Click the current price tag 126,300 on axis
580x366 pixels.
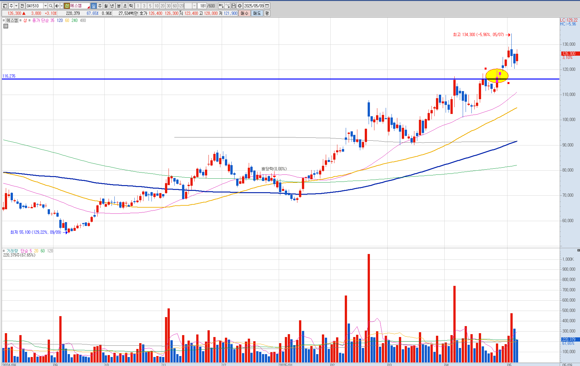570,53
